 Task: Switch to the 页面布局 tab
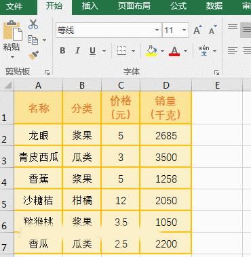pyautogui.click(x=134, y=6)
